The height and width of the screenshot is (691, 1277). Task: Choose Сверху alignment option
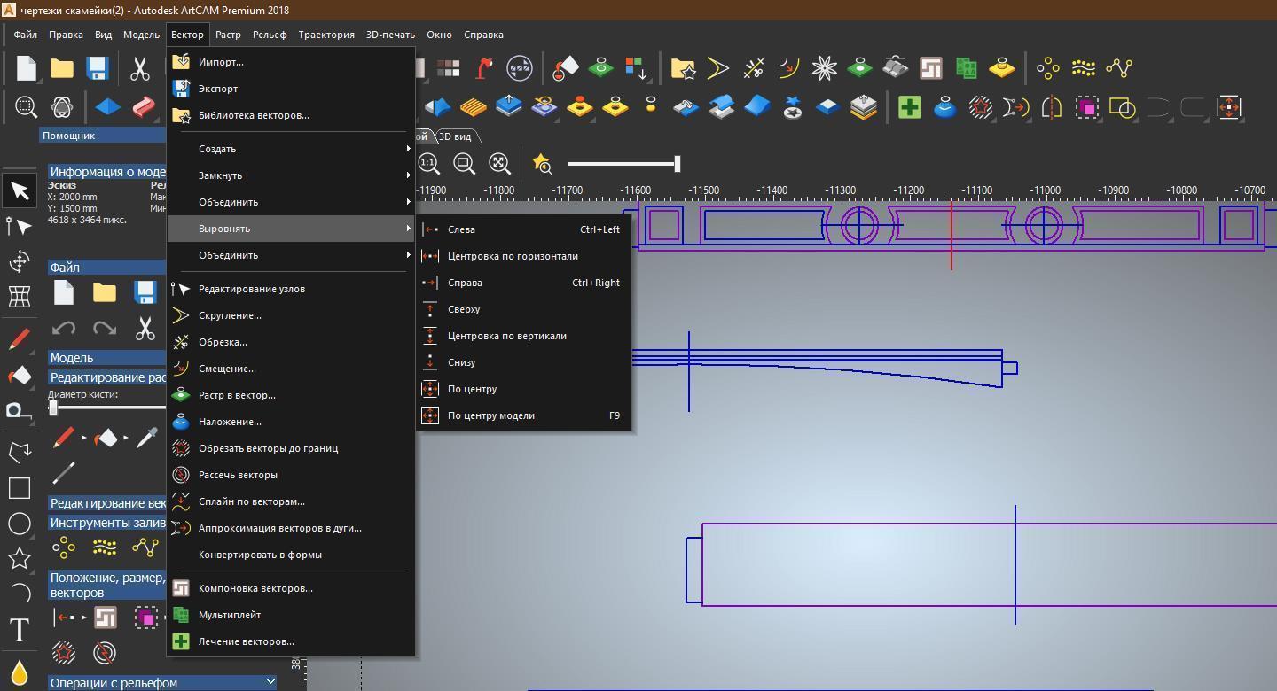click(x=524, y=309)
